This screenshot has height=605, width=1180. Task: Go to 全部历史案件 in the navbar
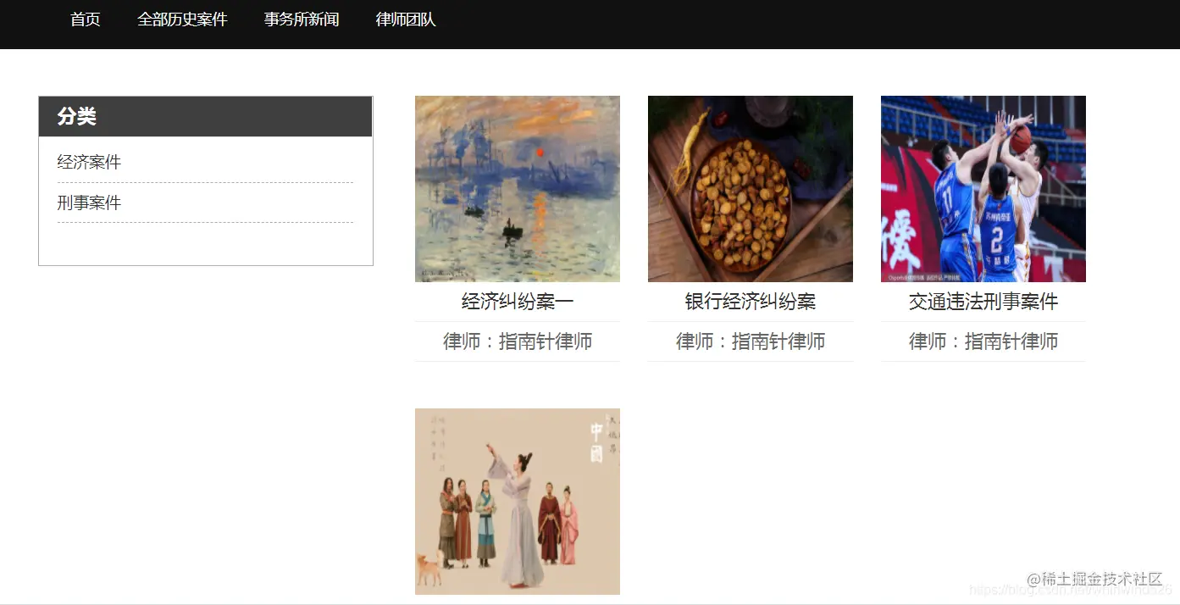[182, 19]
